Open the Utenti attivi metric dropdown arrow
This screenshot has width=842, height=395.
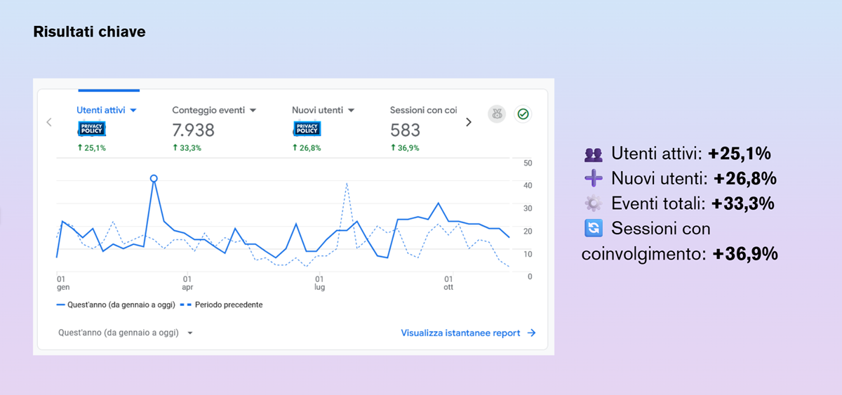[x=133, y=110]
